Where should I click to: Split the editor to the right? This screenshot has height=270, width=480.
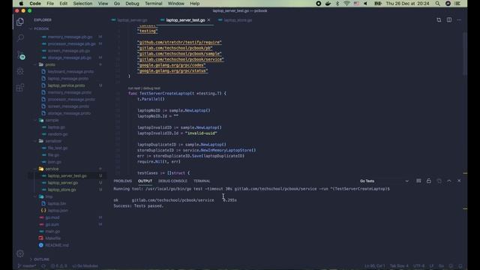click(448, 20)
